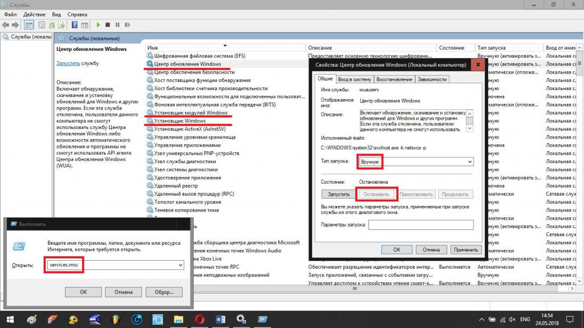Click the toolbar Forward arrow

click(x=15, y=25)
